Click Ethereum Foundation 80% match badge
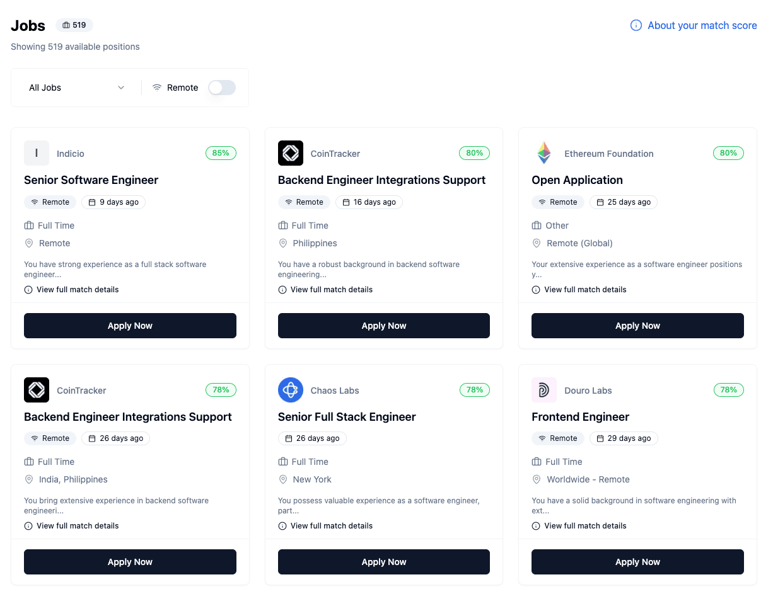This screenshot has width=773, height=594. click(x=728, y=153)
